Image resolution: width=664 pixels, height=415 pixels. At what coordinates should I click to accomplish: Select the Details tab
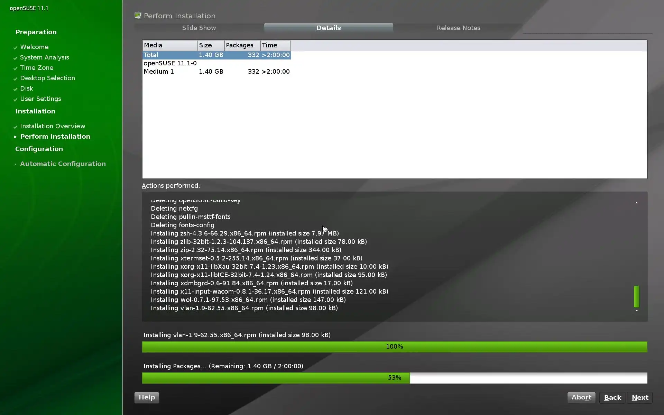329,28
